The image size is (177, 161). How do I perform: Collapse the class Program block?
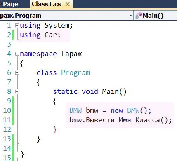17,72
